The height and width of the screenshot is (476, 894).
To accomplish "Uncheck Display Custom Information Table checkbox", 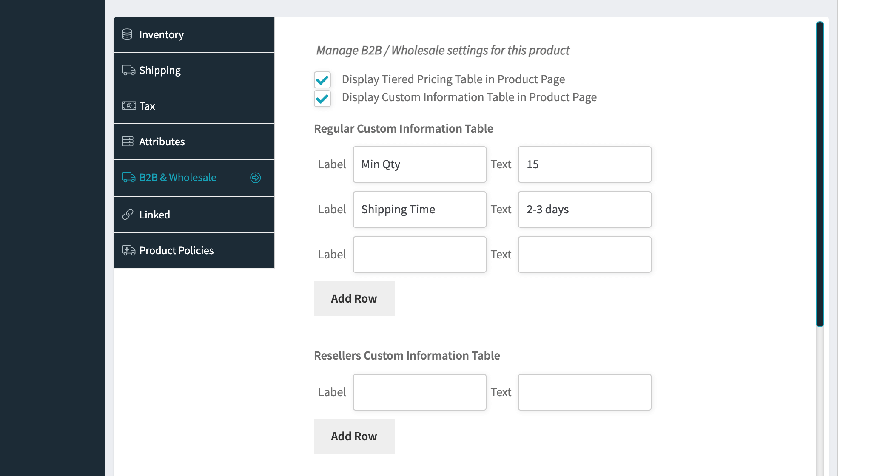I will coord(322,99).
